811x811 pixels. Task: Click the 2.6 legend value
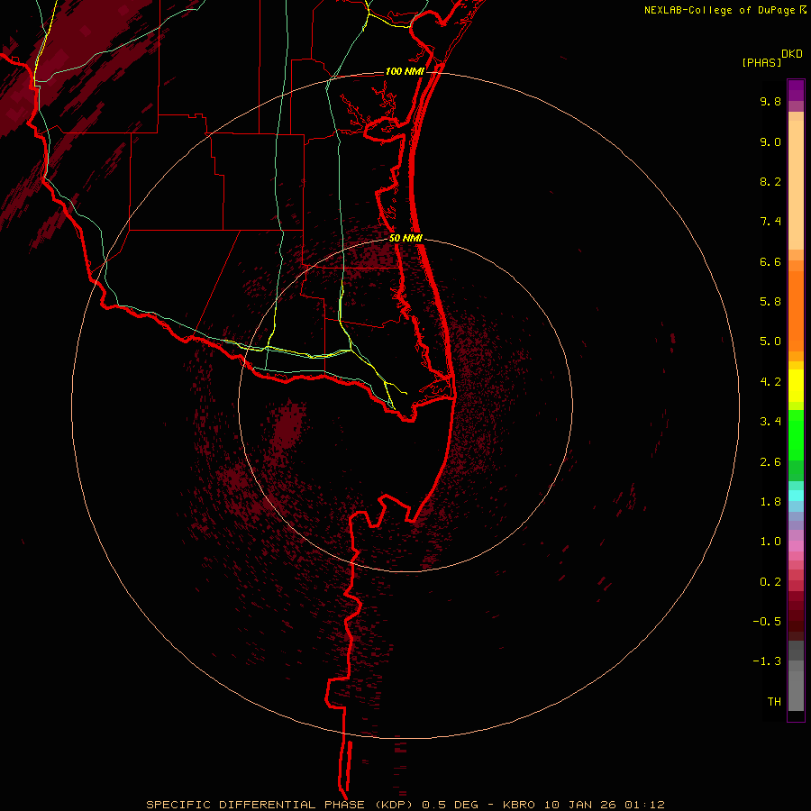click(x=770, y=462)
